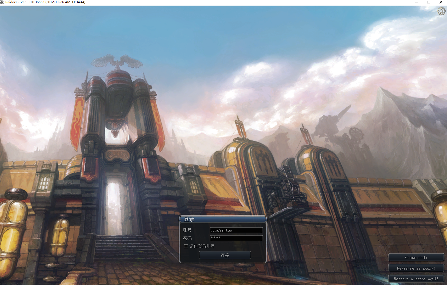Click the right ornament of login header
This screenshot has height=285, width=447.
pyautogui.click(x=266, y=219)
